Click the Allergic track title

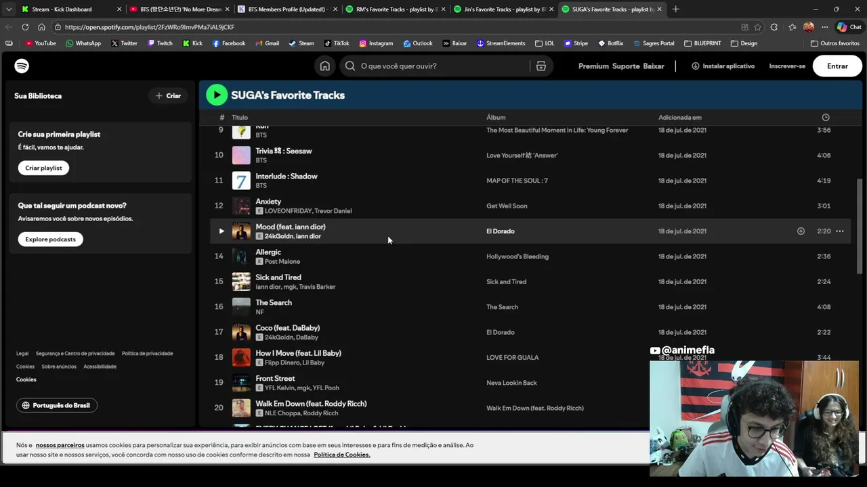pyautogui.click(x=268, y=252)
